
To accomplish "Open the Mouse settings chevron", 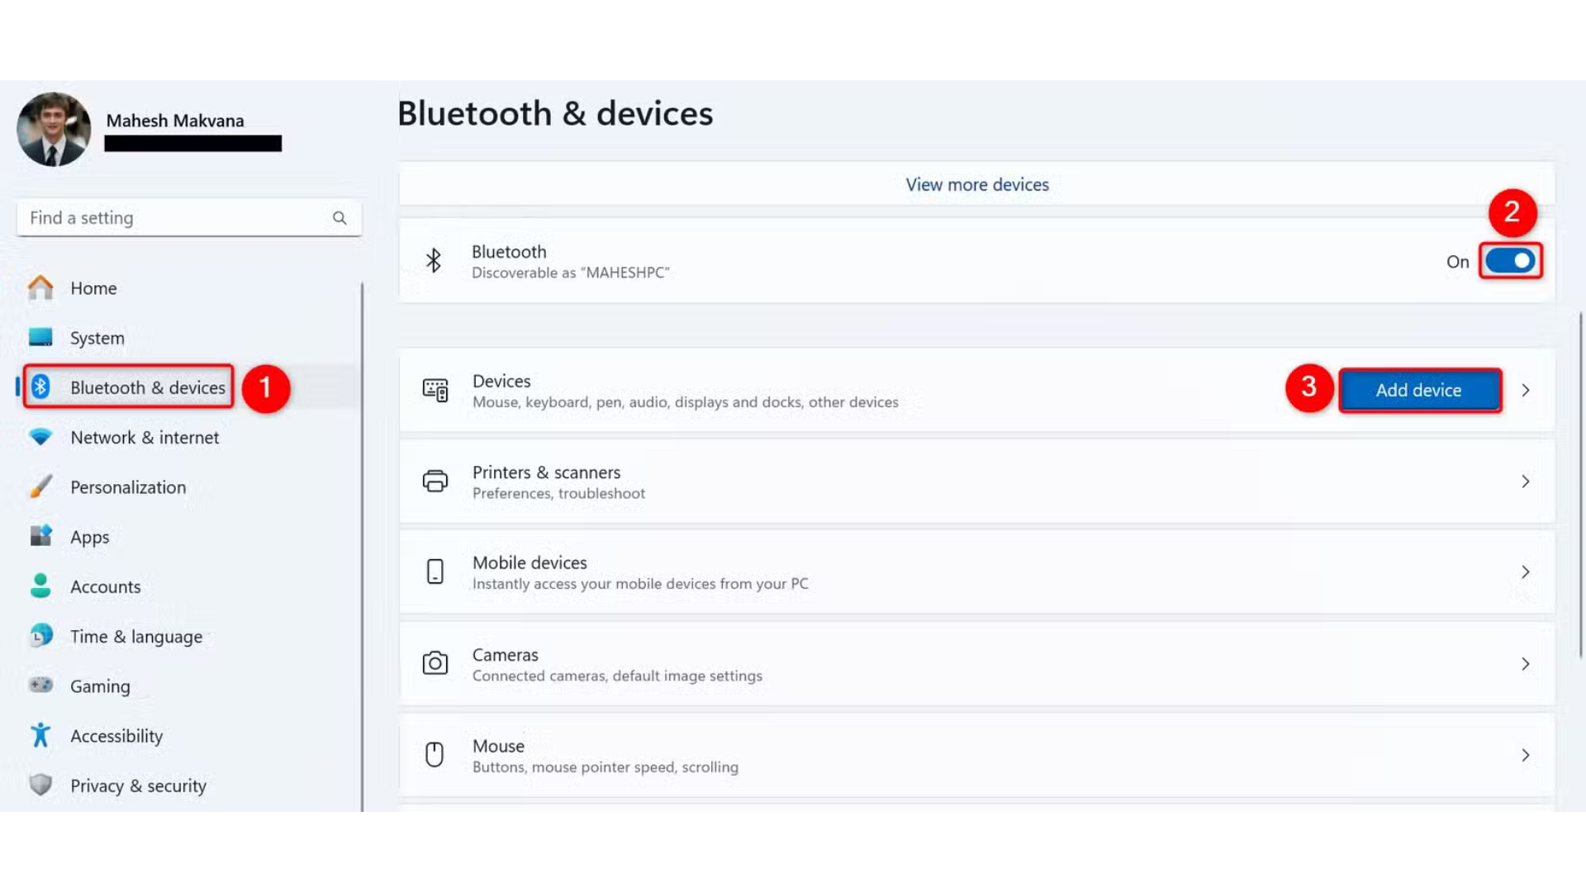I will (x=1526, y=755).
